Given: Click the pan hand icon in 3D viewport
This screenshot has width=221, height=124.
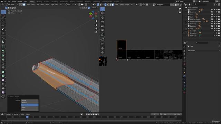Looking at the screenshot, I should (x=96, y=25).
